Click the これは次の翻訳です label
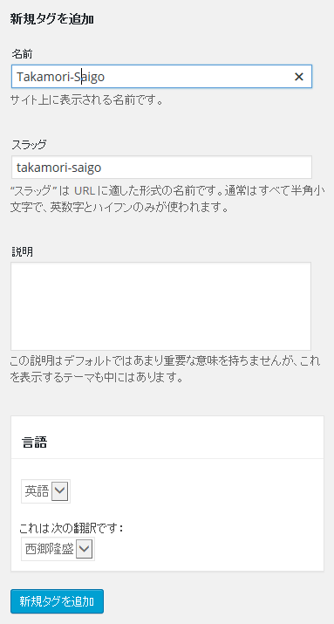Image resolution: width=334 pixels, height=624 pixels. [72, 528]
